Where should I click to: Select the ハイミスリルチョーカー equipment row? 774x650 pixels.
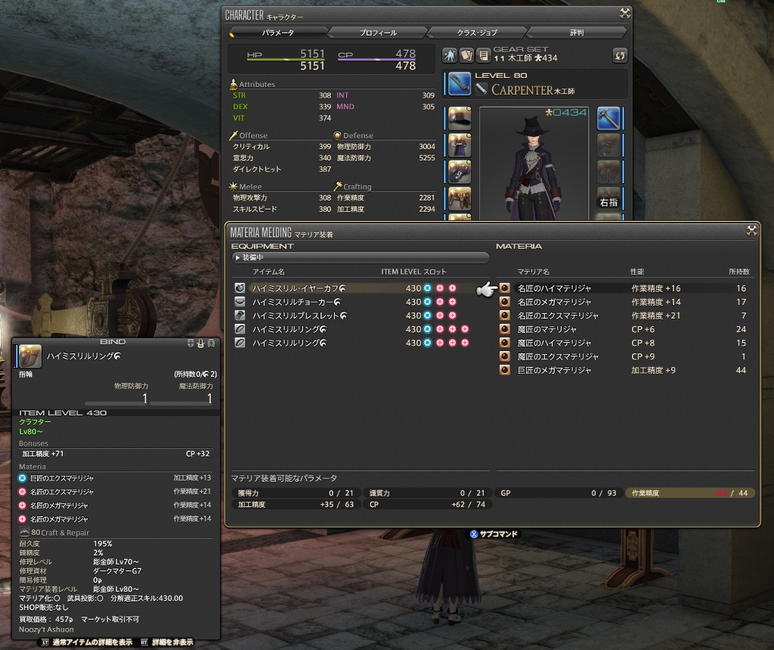coord(361,301)
